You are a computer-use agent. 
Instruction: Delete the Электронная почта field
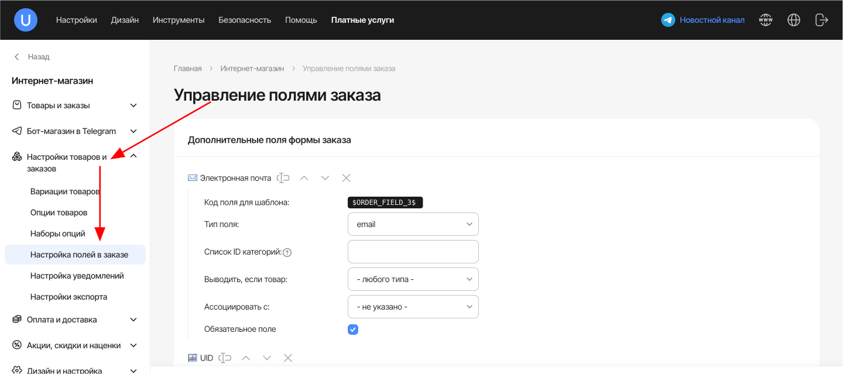(346, 178)
